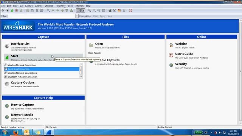This screenshot has height=136, width=242.
Task: Toggle auto scroll in live capture button
Action: pyautogui.click(x=83, y=11)
